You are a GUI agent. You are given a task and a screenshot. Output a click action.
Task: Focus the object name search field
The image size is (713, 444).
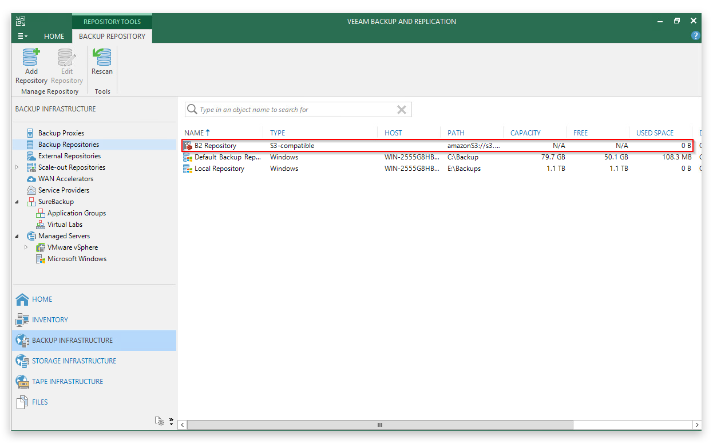(x=298, y=109)
